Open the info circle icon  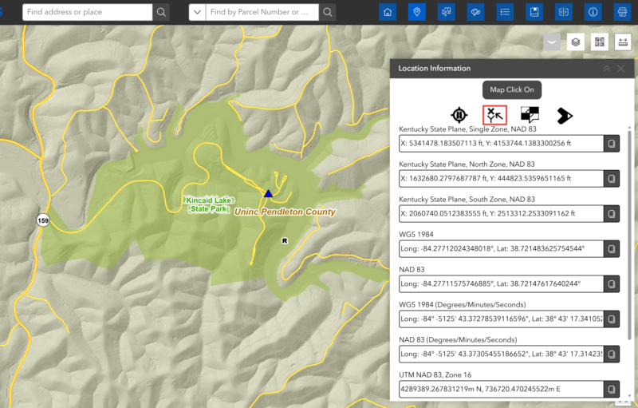pyautogui.click(x=593, y=12)
